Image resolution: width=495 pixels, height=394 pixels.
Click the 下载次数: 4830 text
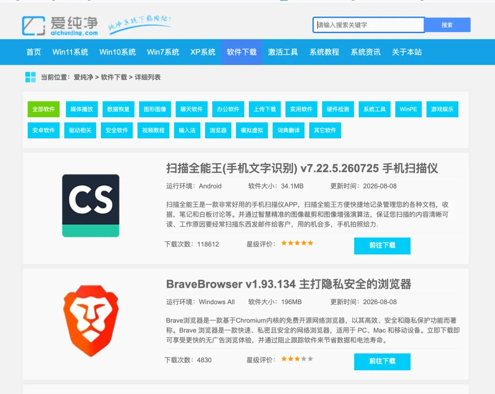[188, 360]
